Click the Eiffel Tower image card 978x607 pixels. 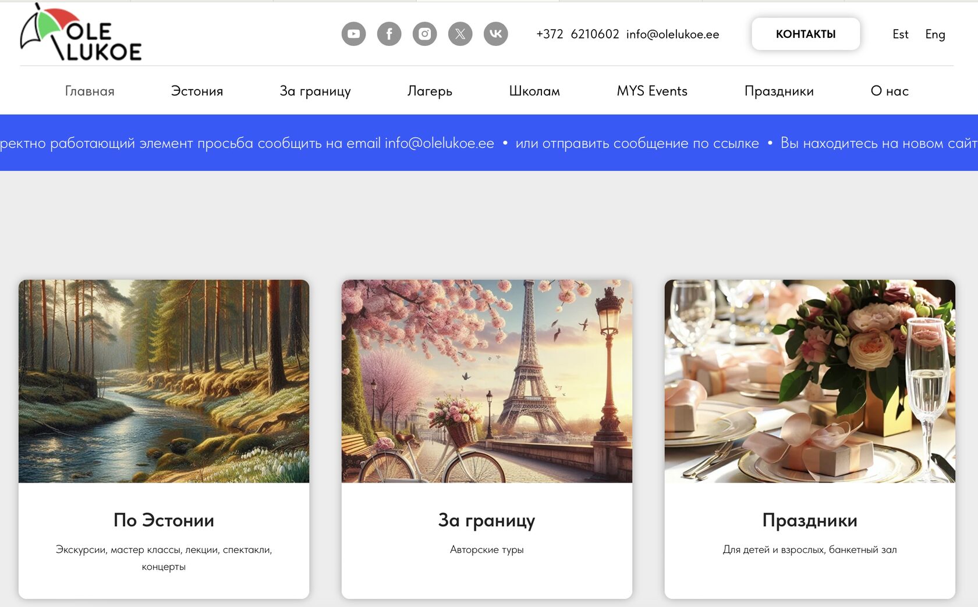pyautogui.click(x=487, y=381)
